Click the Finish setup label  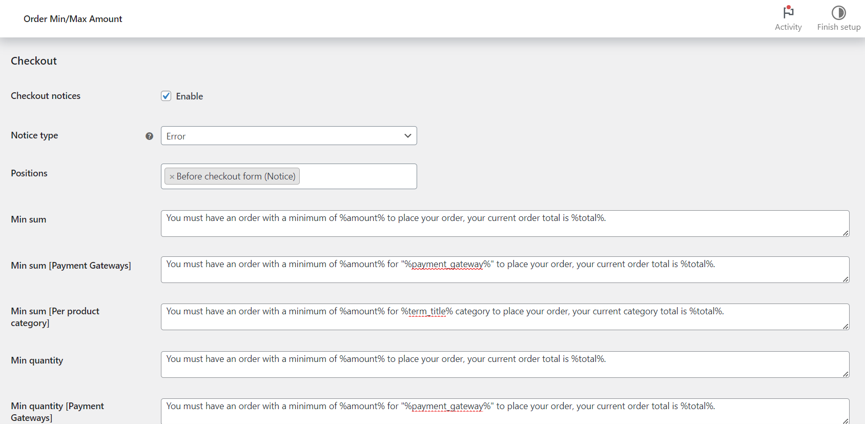[x=838, y=27]
